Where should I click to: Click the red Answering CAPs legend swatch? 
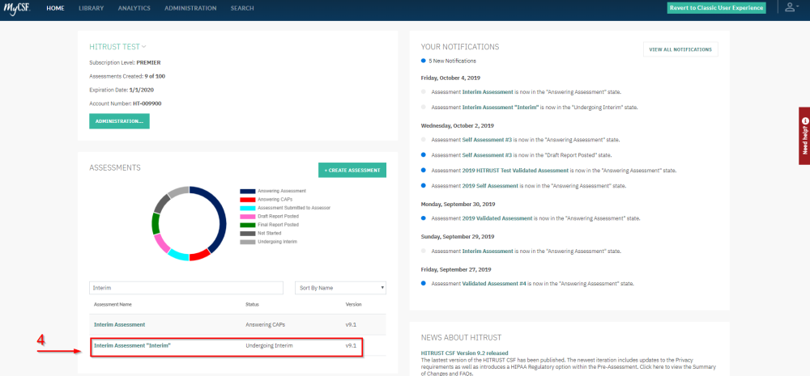(x=247, y=199)
